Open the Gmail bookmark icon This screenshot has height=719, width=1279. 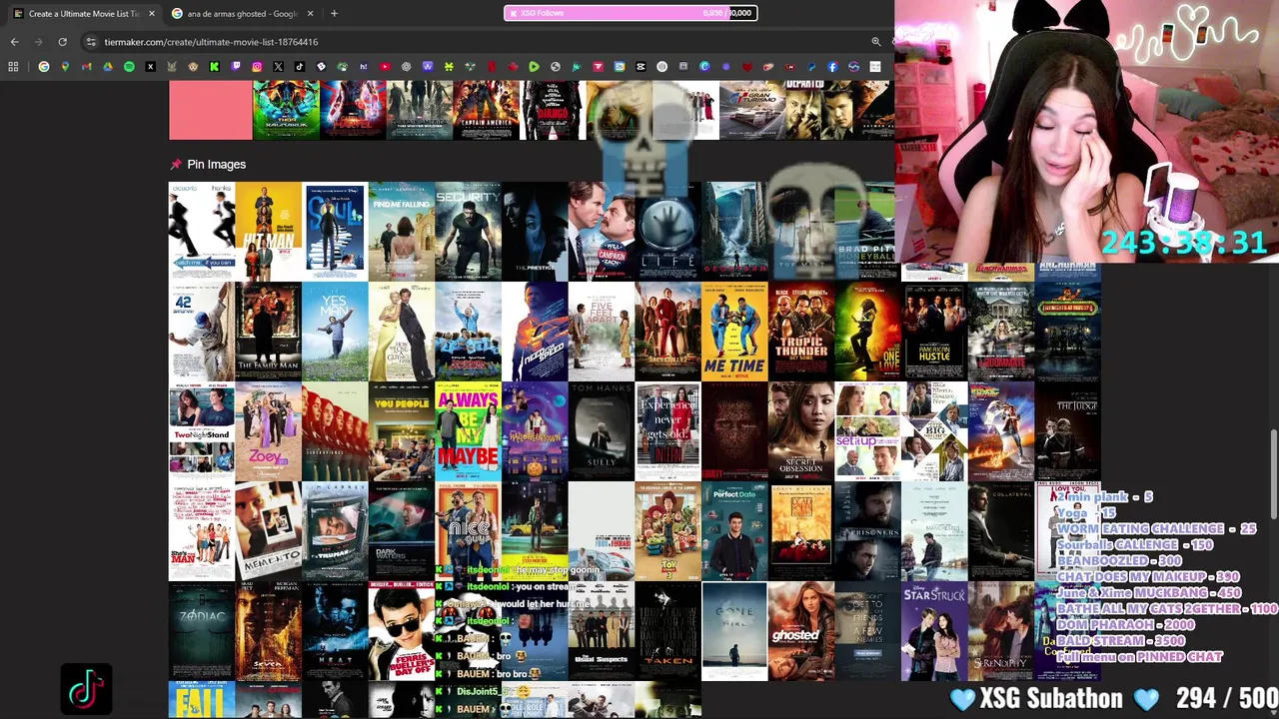(86, 67)
